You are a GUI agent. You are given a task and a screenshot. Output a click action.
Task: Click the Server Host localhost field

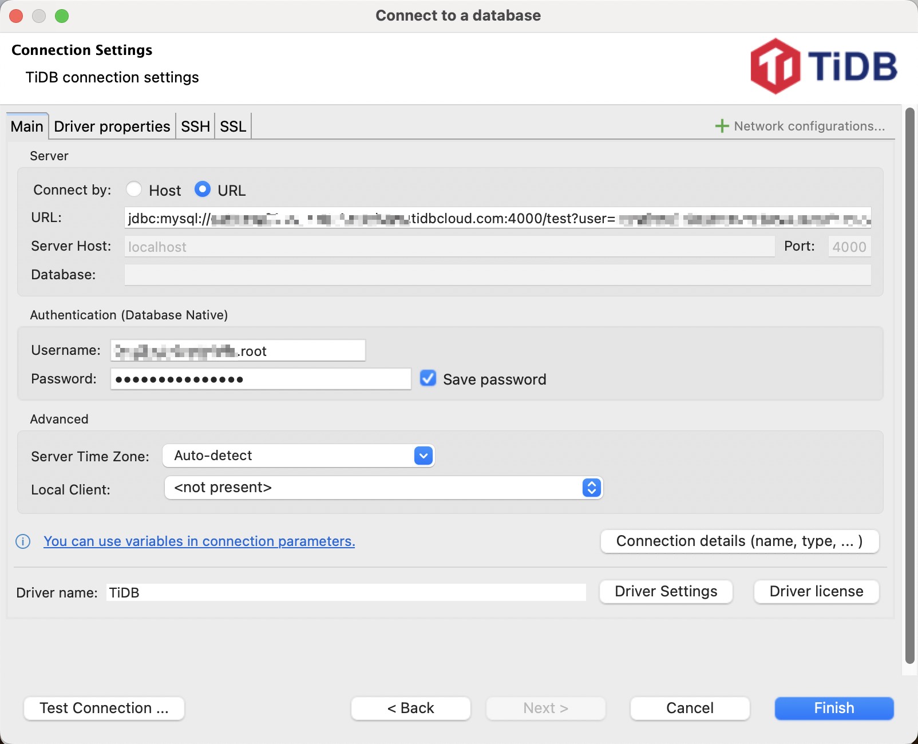click(450, 247)
